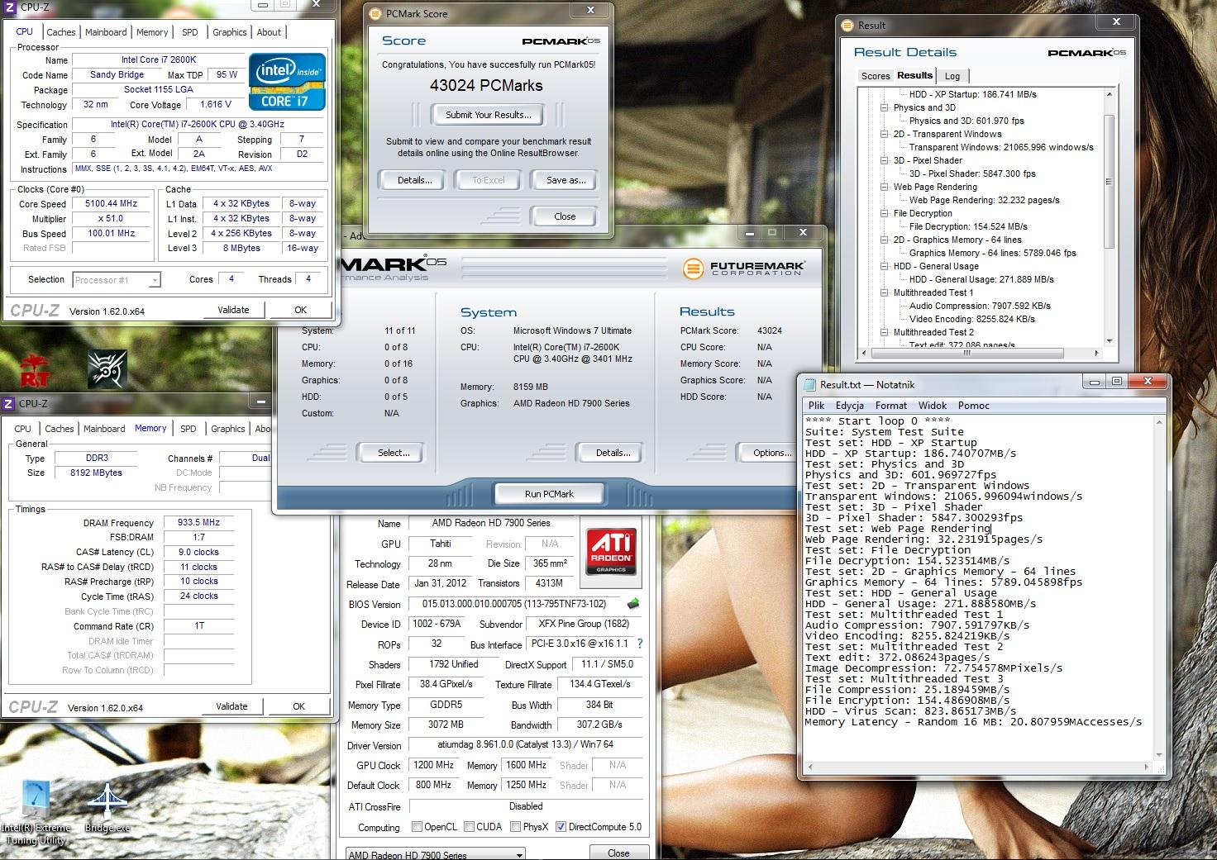
Task: Open the Widok menu in Notatnik
Action: [933, 406]
